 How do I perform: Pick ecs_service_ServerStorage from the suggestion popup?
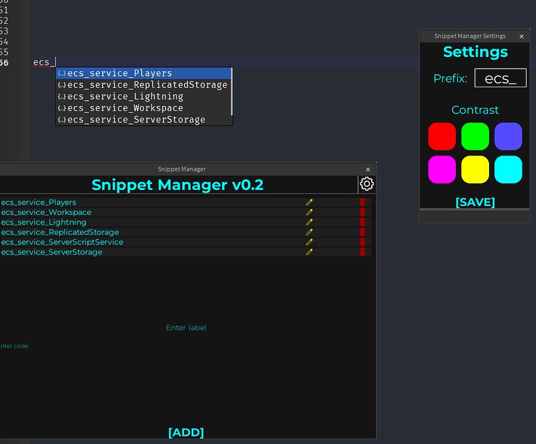pos(131,119)
